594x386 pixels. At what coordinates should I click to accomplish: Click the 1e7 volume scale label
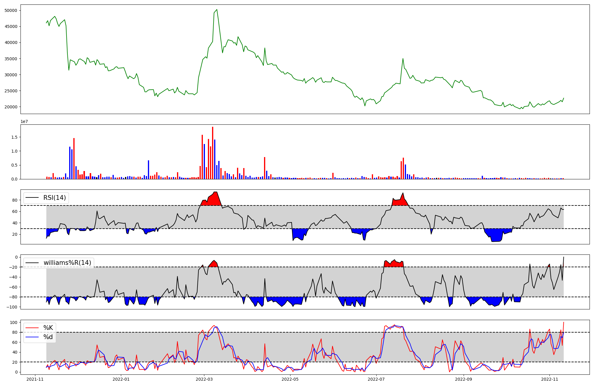[24, 121]
